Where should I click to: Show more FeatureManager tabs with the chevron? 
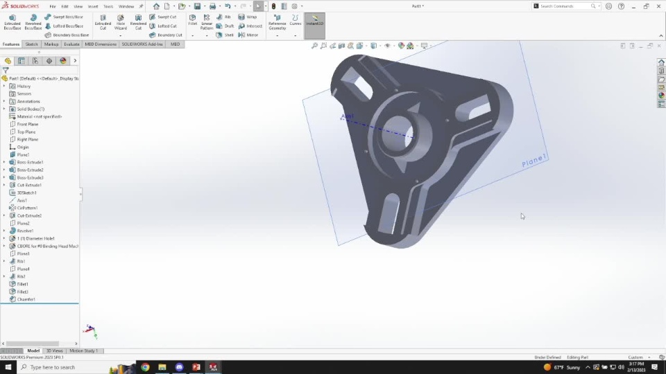click(x=75, y=61)
